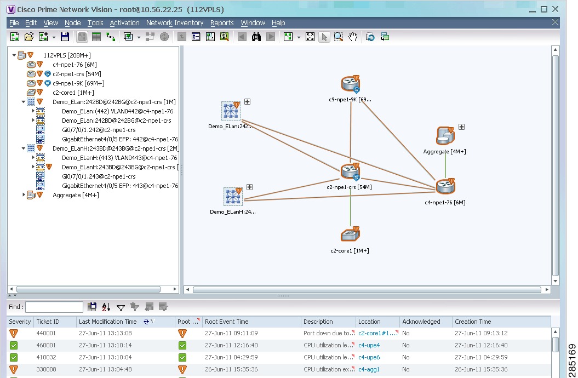The width and height of the screenshot is (578, 378).
Task: Open the Layout dropdown arrow
Action: point(299,37)
